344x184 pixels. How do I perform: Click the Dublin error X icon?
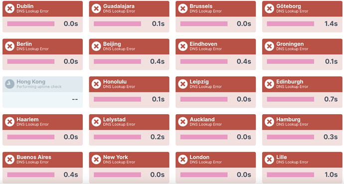coord(9,8)
